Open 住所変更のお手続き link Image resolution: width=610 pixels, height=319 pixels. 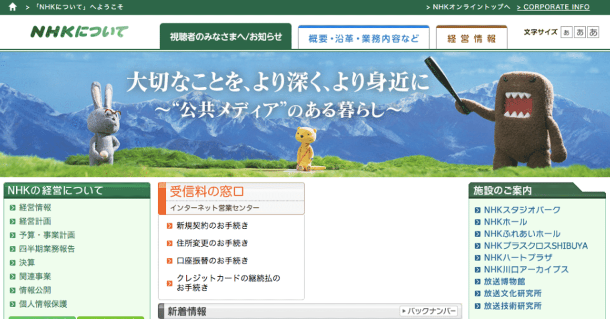pyautogui.click(x=213, y=243)
